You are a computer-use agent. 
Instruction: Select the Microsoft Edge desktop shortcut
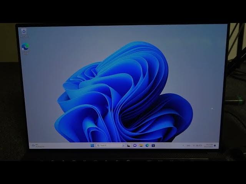(25, 49)
